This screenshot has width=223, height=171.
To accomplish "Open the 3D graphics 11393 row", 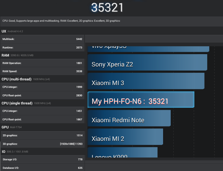I will [43, 144].
